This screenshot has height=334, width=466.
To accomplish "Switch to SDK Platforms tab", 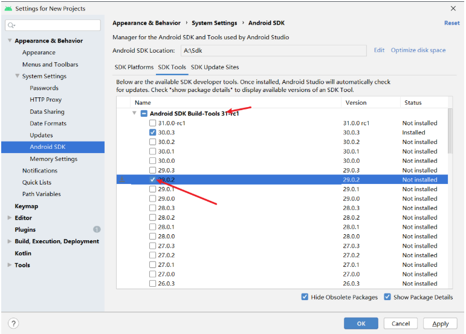I will pyautogui.click(x=134, y=67).
